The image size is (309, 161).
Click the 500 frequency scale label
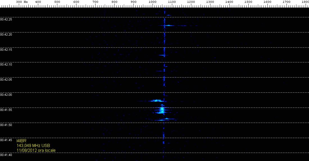pos(57,2)
